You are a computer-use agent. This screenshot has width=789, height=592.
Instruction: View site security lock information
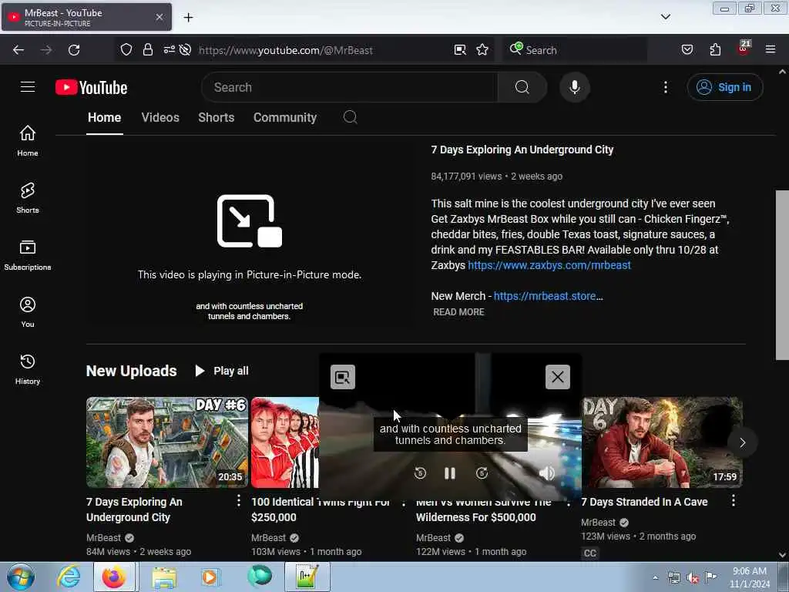(147, 50)
